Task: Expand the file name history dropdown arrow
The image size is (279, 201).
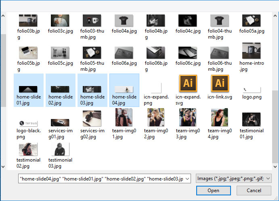Action: click(187, 178)
